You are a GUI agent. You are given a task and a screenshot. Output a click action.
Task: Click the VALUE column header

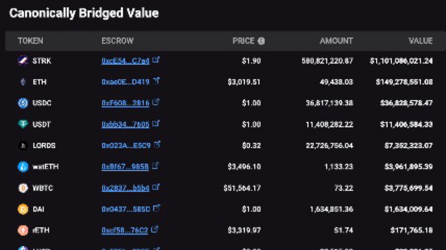[x=420, y=41]
